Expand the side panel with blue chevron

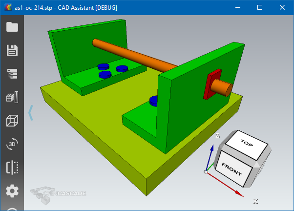(x=31, y=112)
